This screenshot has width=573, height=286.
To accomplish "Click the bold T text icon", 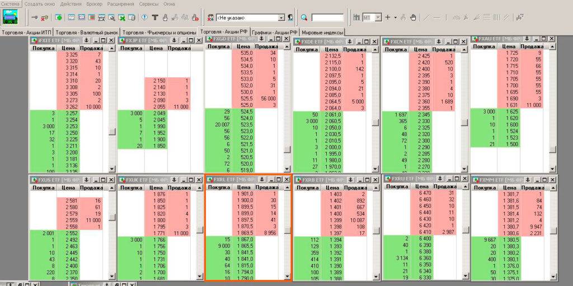I will [155, 17].
